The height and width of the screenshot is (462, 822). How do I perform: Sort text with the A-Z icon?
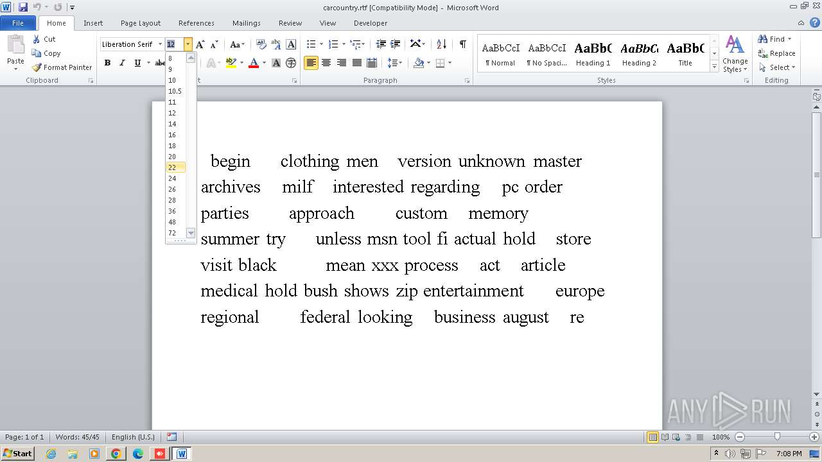point(441,44)
